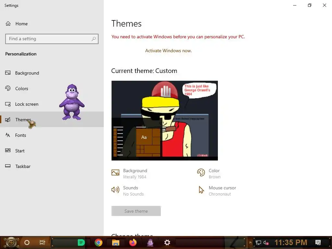
Task: Click the purple Bonzi gorilla character
Action: (72, 102)
